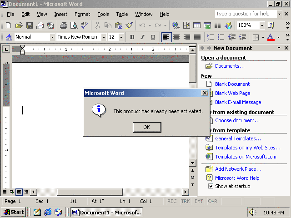The width and height of the screenshot is (291, 218).
Task: Set Align Left paragraph alignment
Action: coord(166,37)
